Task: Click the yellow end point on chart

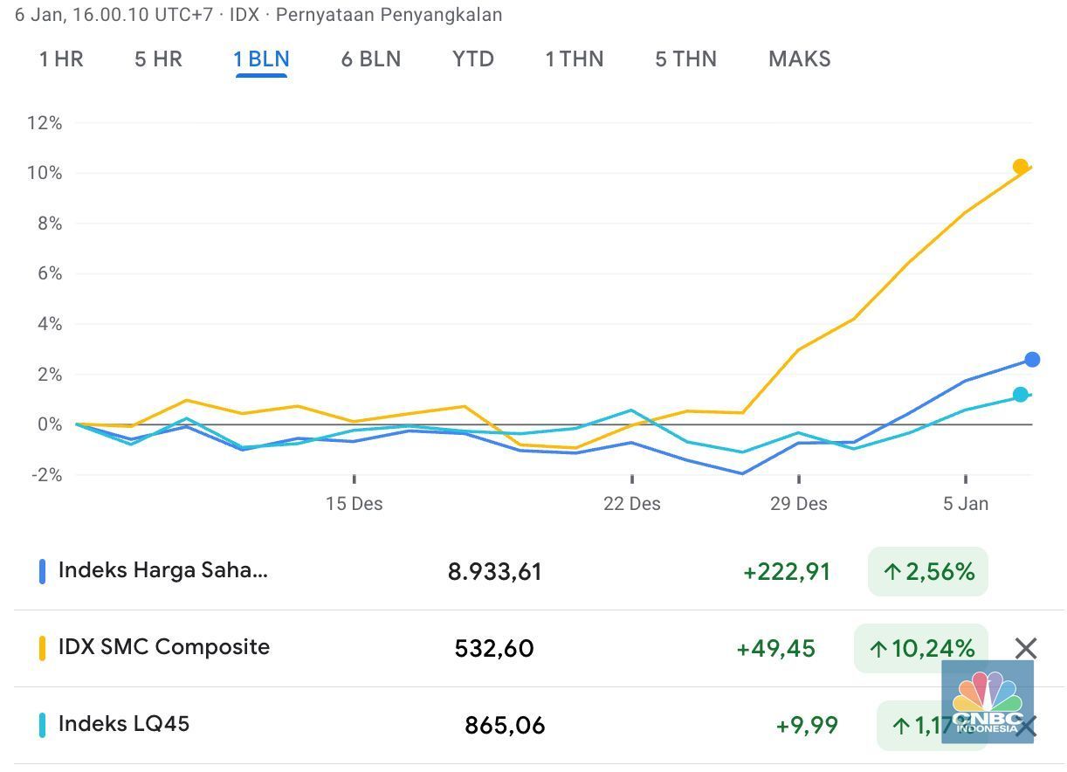Action: pyautogui.click(x=1020, y=167)
